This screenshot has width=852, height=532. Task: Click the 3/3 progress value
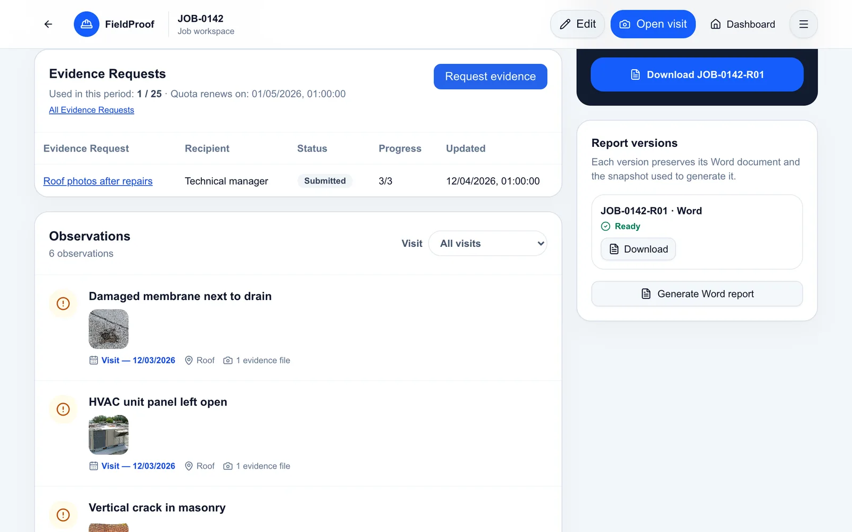(386, 181)
